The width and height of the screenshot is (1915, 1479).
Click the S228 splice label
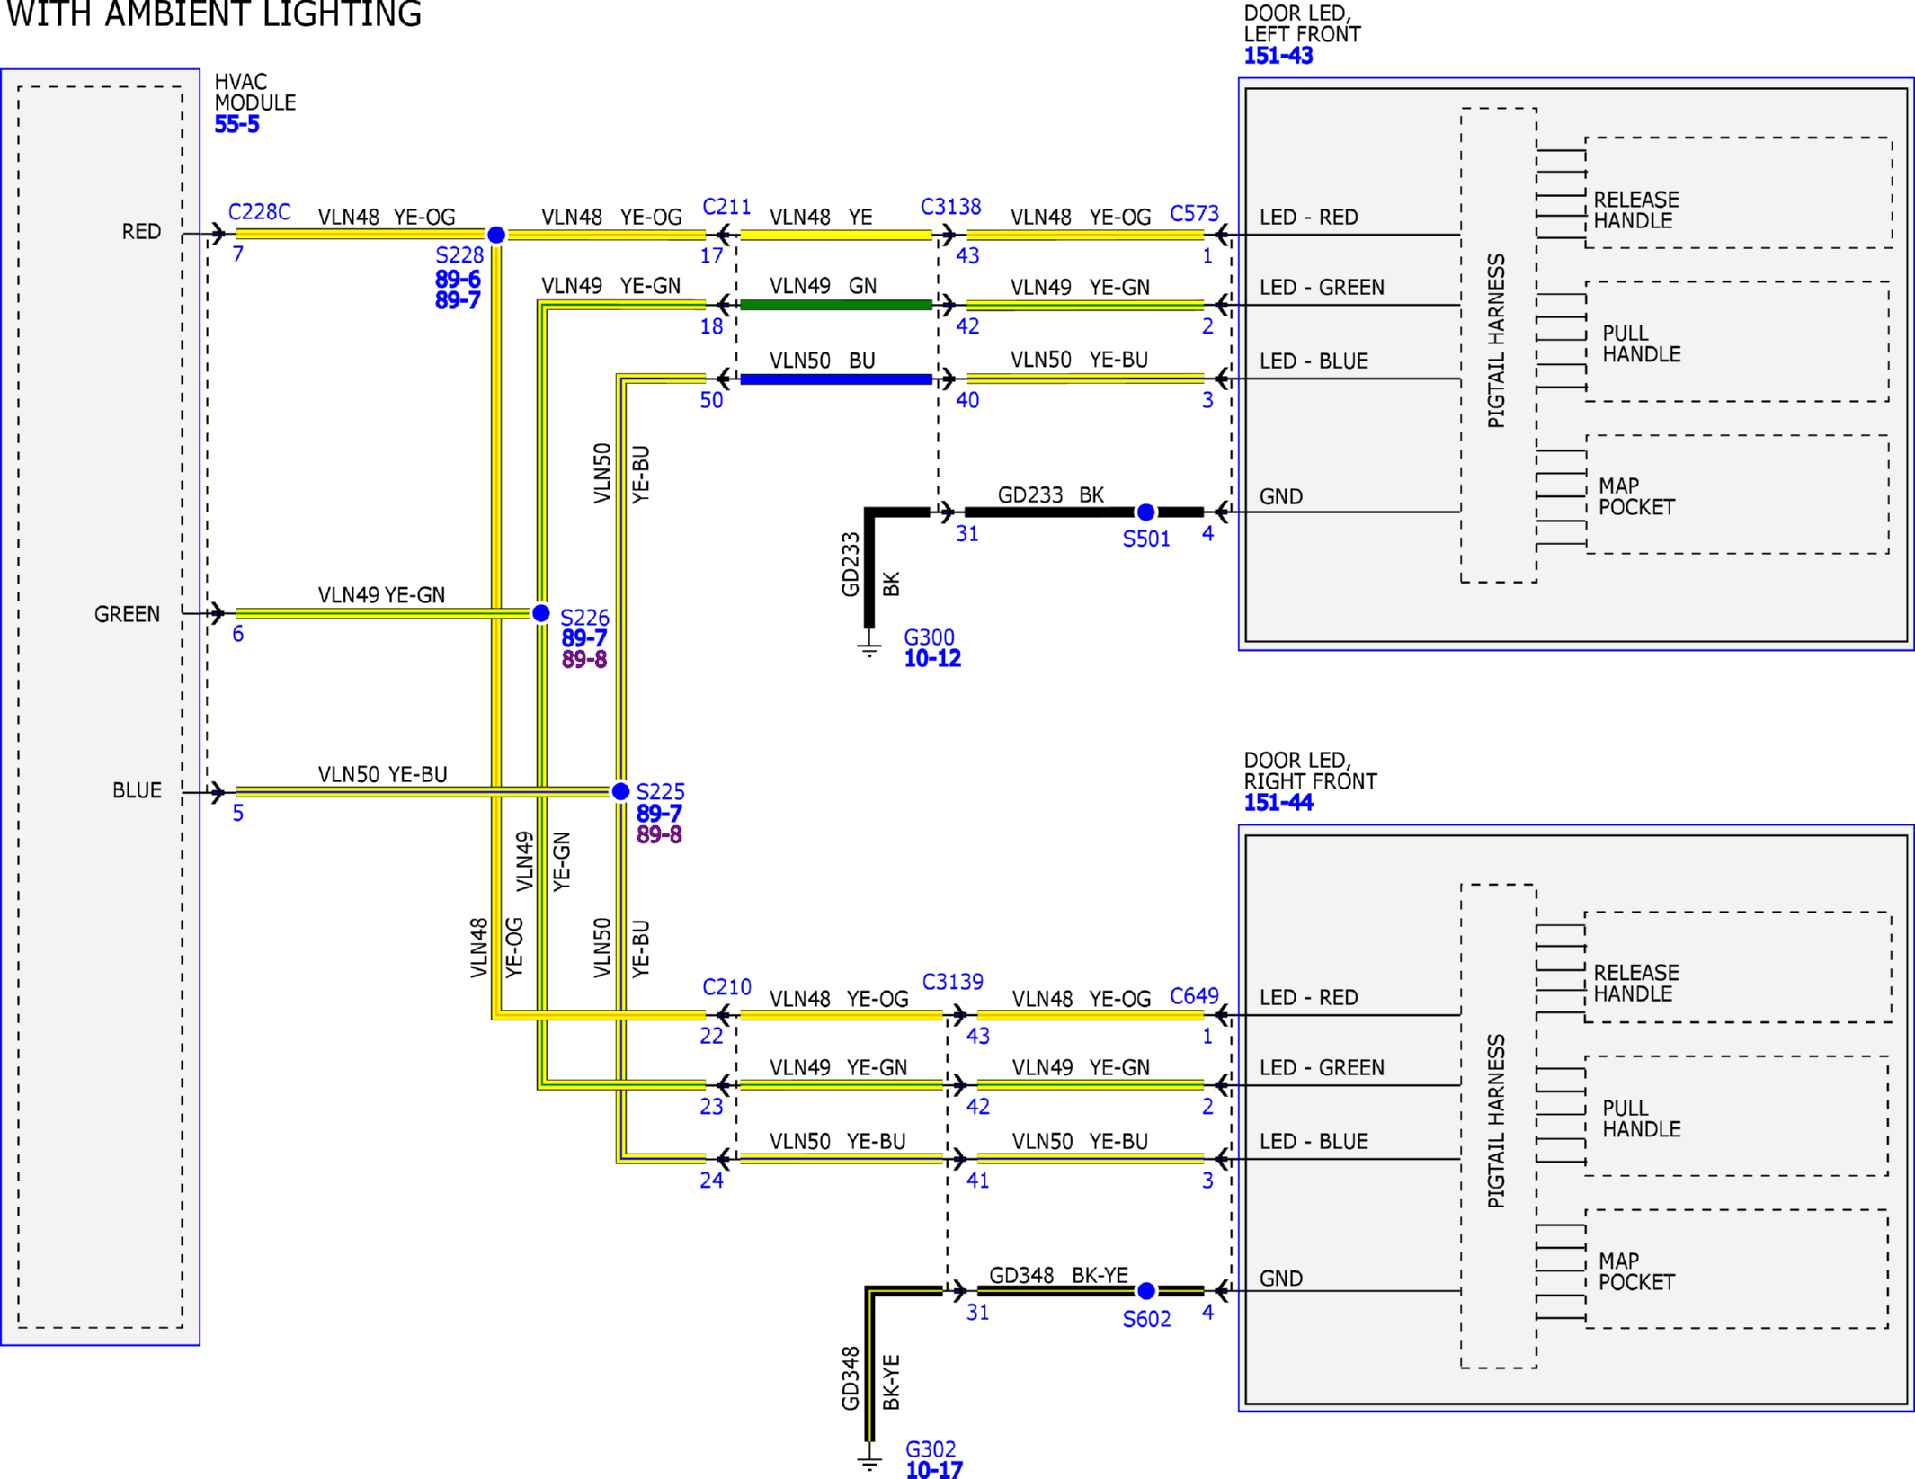click(x=459, y=256)
